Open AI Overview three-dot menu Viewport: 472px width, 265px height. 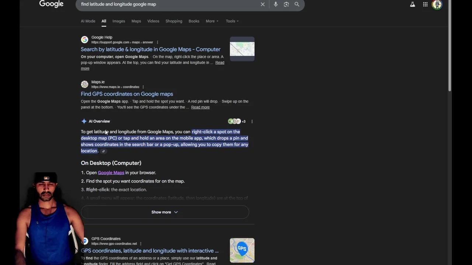(252, 121)
